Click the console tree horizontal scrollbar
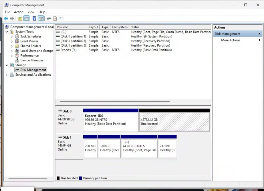Viewport: 264px width, 191px height. pos(28,179)
